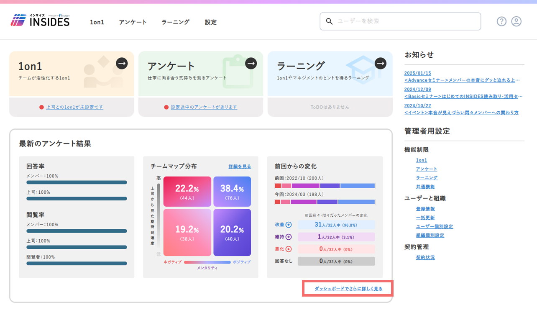The height and width of the screenshot is (315, 537).
Task: Open アンケート under 機能制限
Action: tap(427, 169)
